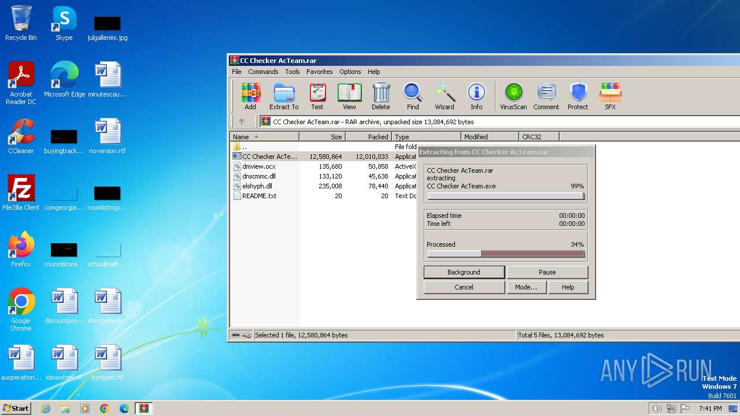The width and height of the screenshot is (740, 416).
Task: Open the Options menu
Action: pyautogui.click(x=350, y=72)
